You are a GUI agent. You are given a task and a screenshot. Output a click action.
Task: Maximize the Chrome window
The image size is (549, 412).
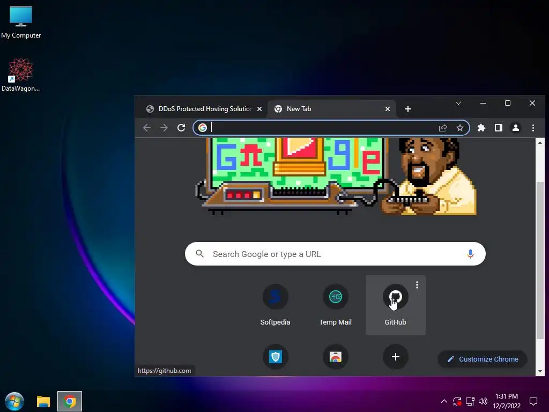(x=507, y=103)
